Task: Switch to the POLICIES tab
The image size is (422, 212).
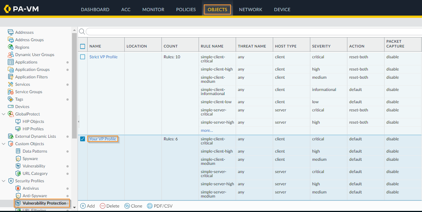Action: pos(186,10)
